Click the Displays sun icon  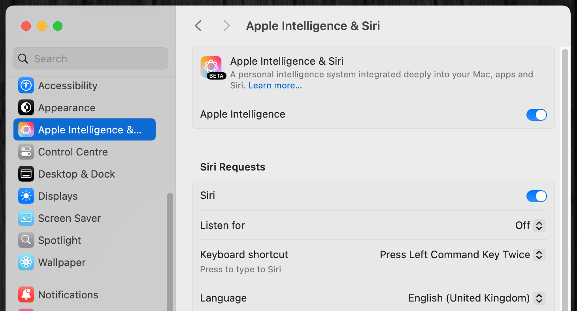pos(26,196)
